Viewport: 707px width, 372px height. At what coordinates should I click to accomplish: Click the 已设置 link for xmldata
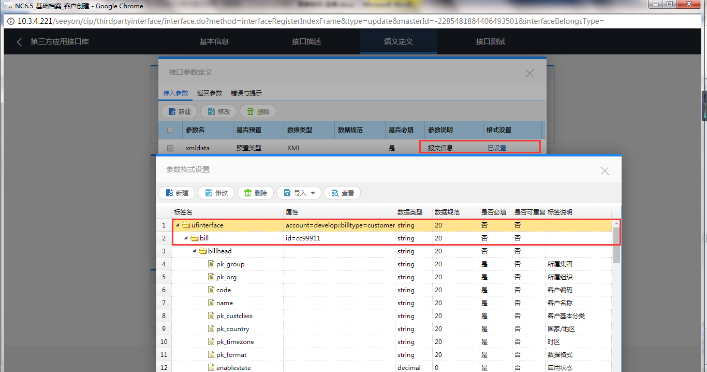click(497, 148)
